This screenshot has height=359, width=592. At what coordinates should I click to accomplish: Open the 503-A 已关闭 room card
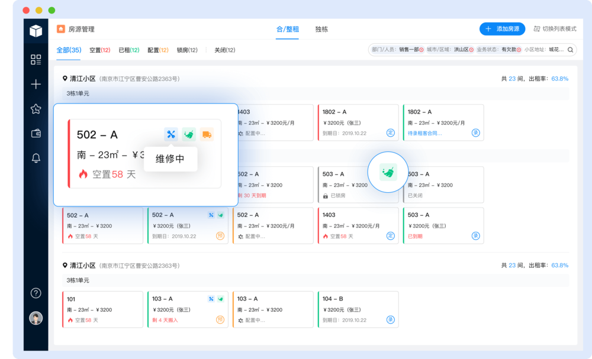click(443, 185)
